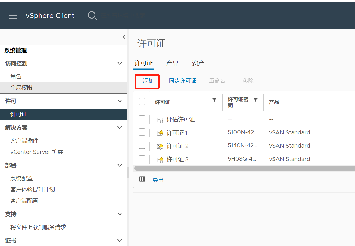
Task: Open 角色 in the sidebar
Action: pos(16,76)
